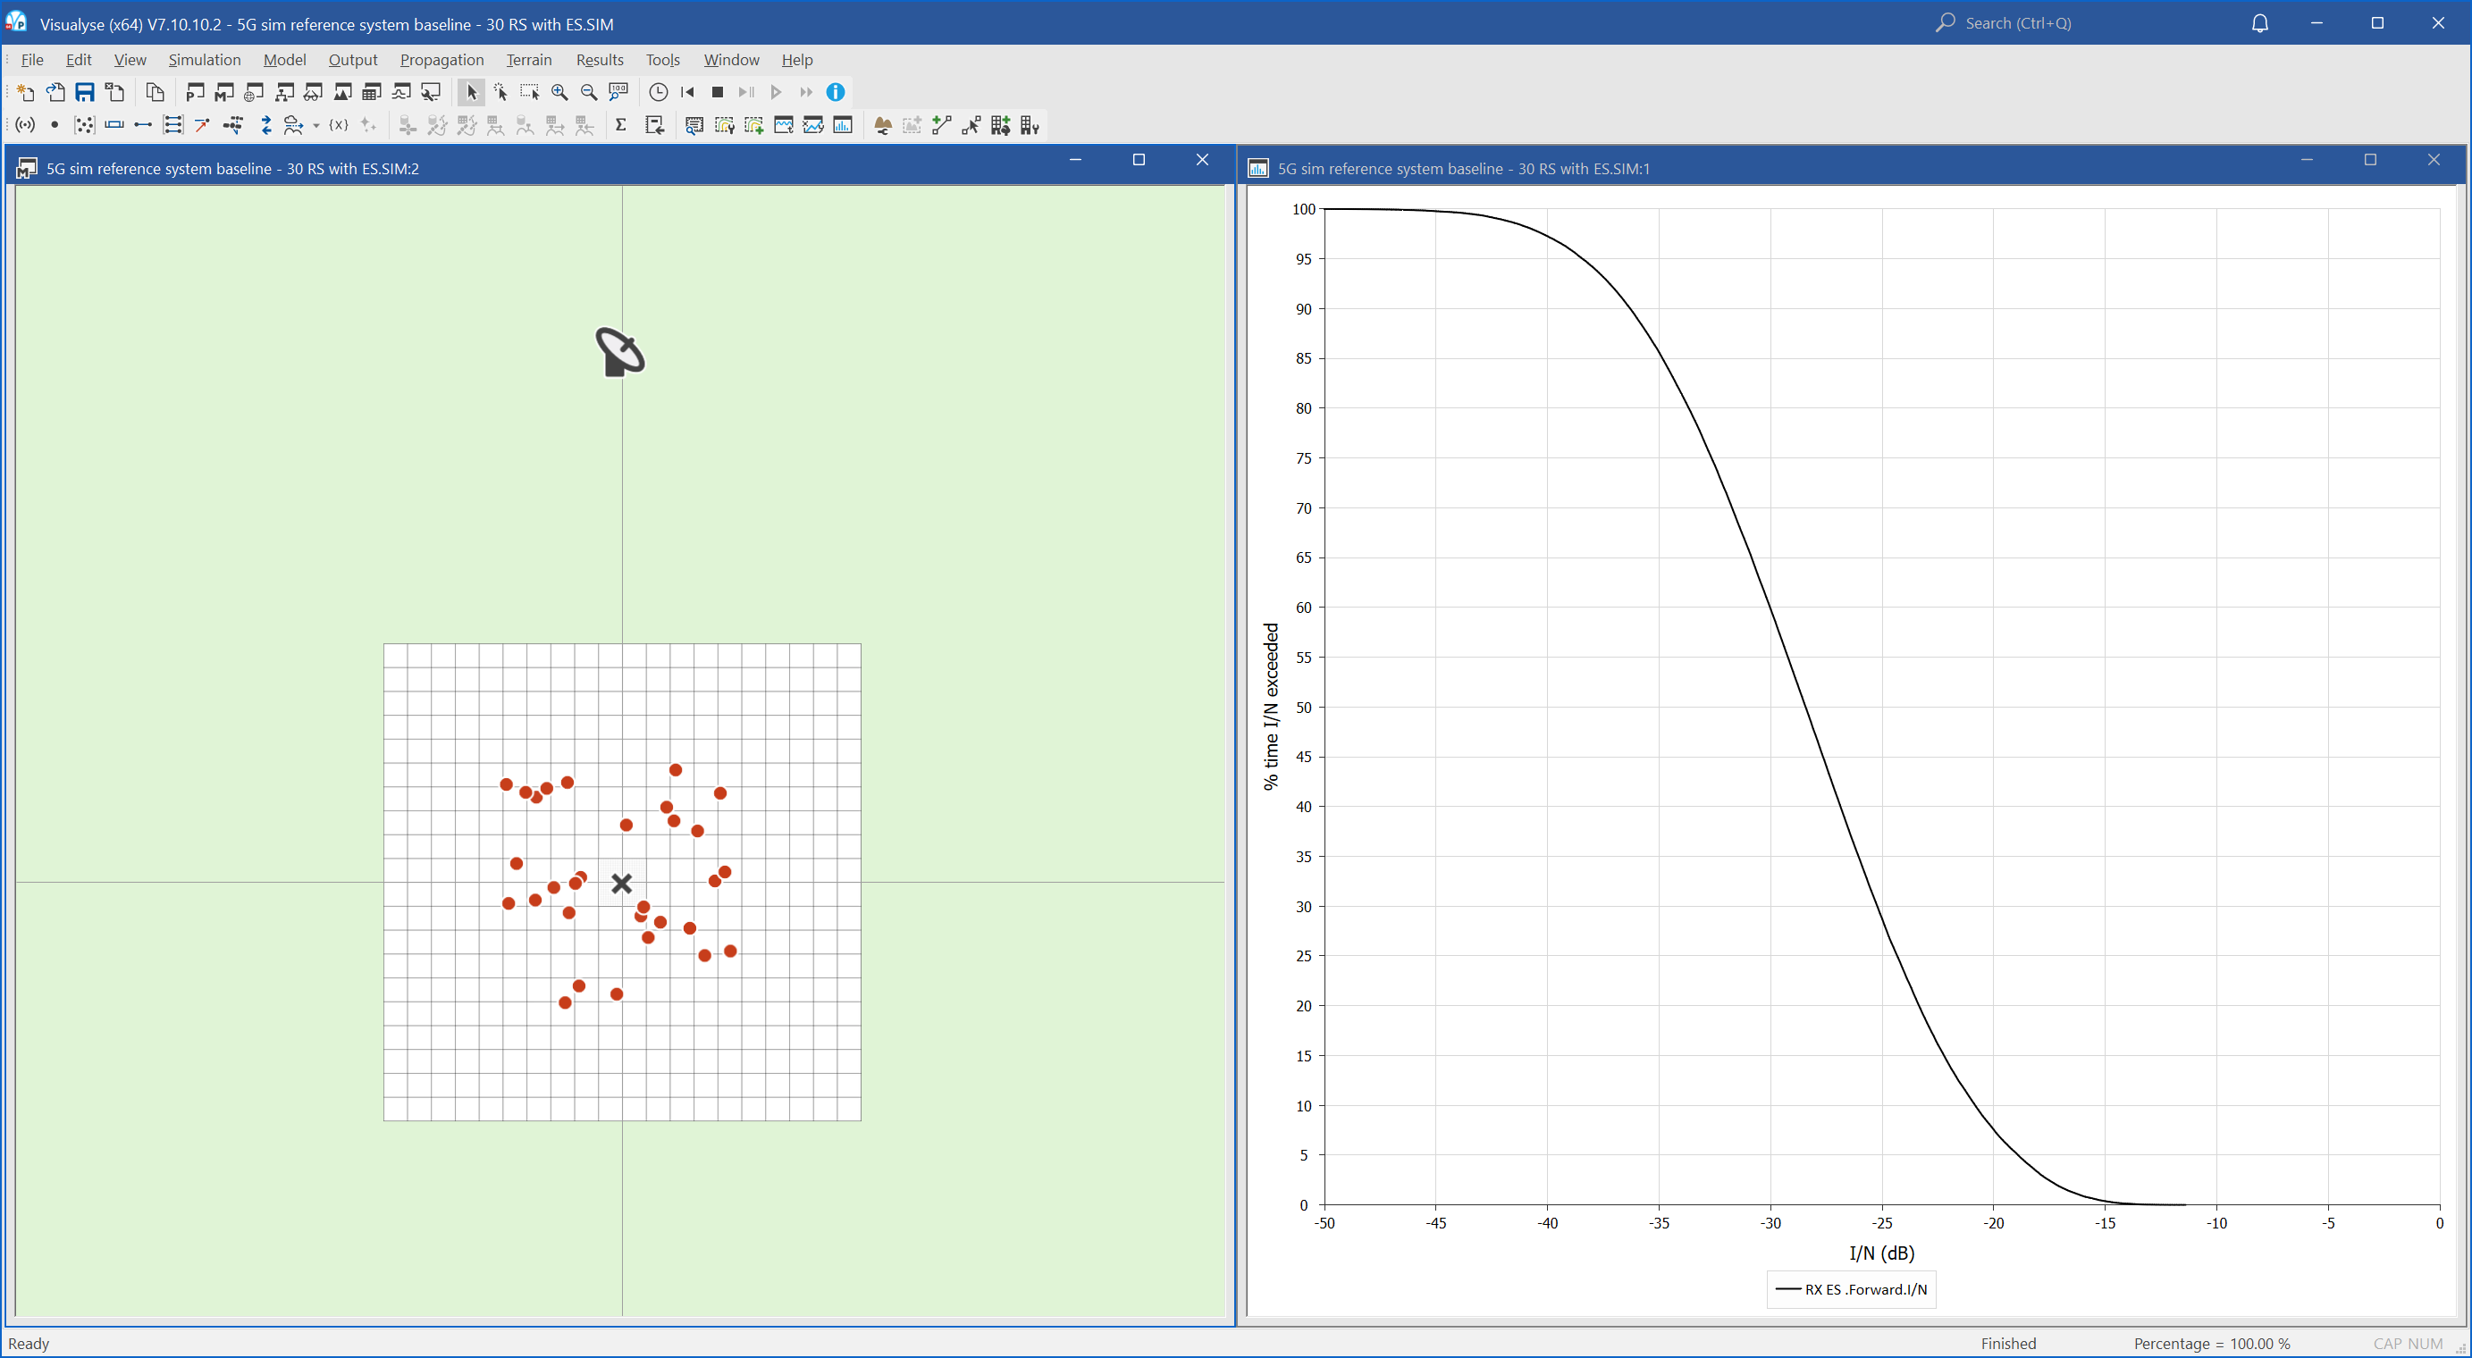
Task: Open the link groups icon
Action: [172, 125]
